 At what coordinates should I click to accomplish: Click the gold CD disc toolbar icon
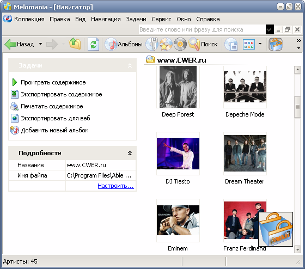click(x=180, y=44)
